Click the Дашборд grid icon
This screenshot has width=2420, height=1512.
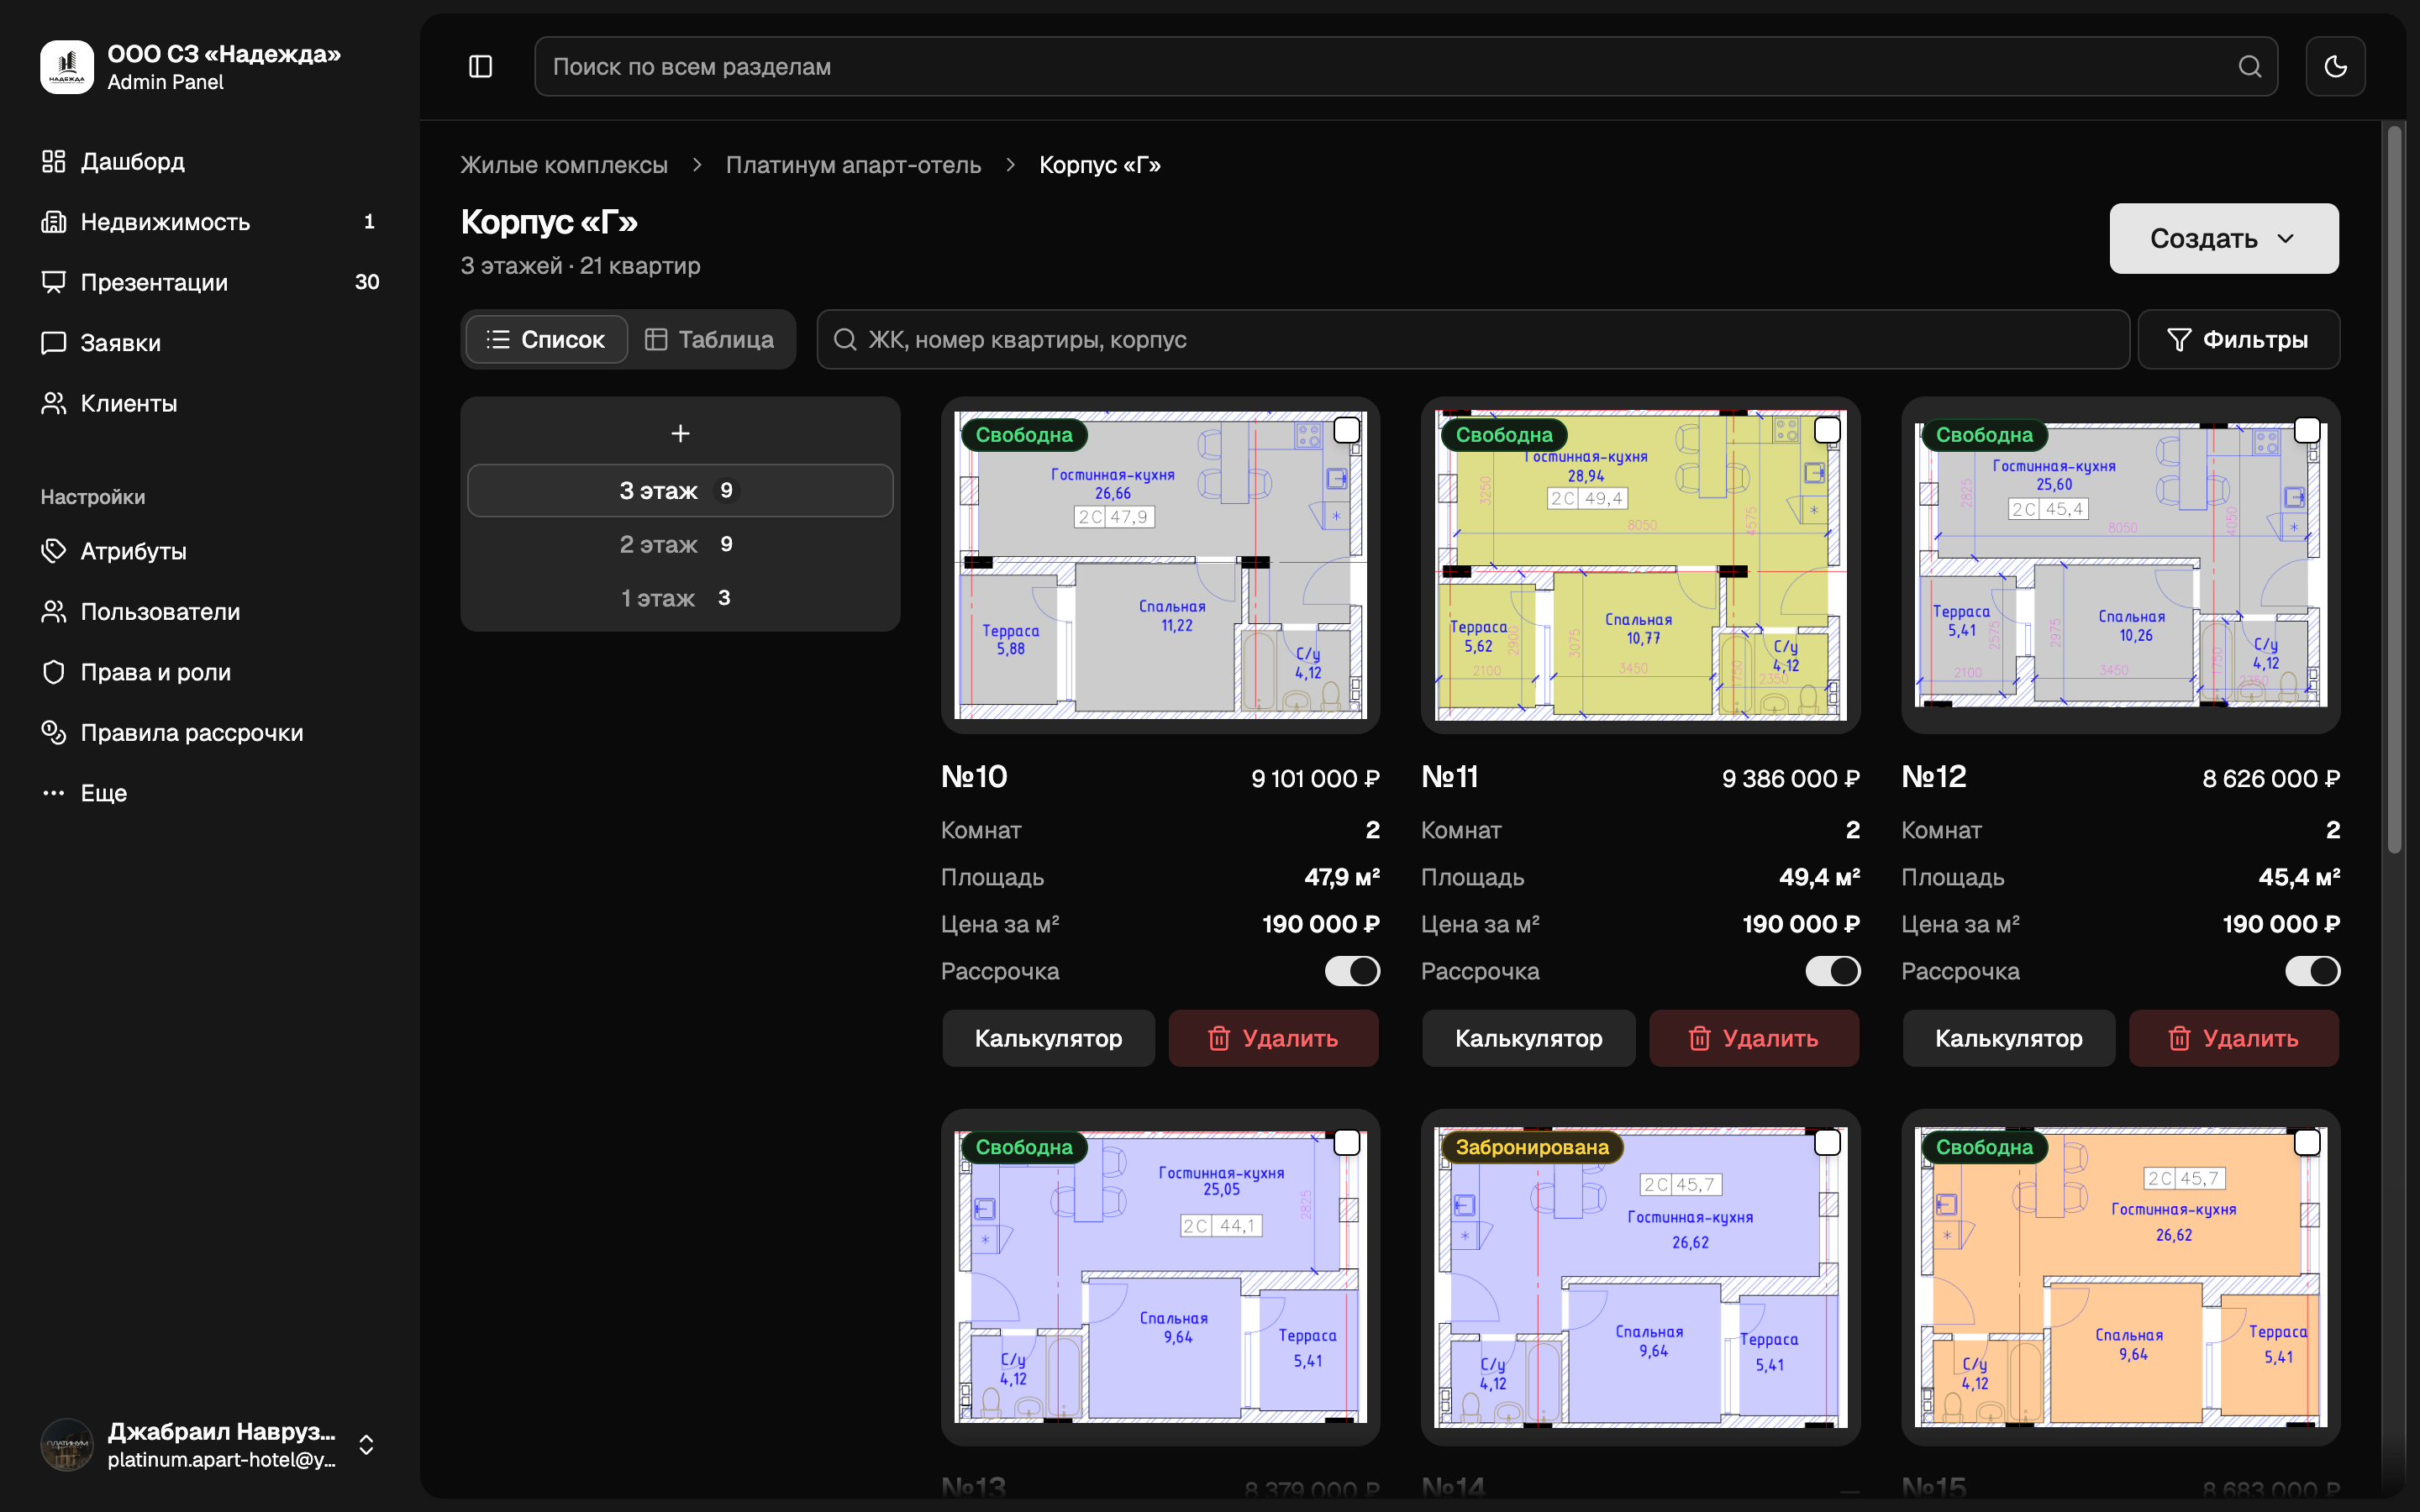click(x=54, y=161)
